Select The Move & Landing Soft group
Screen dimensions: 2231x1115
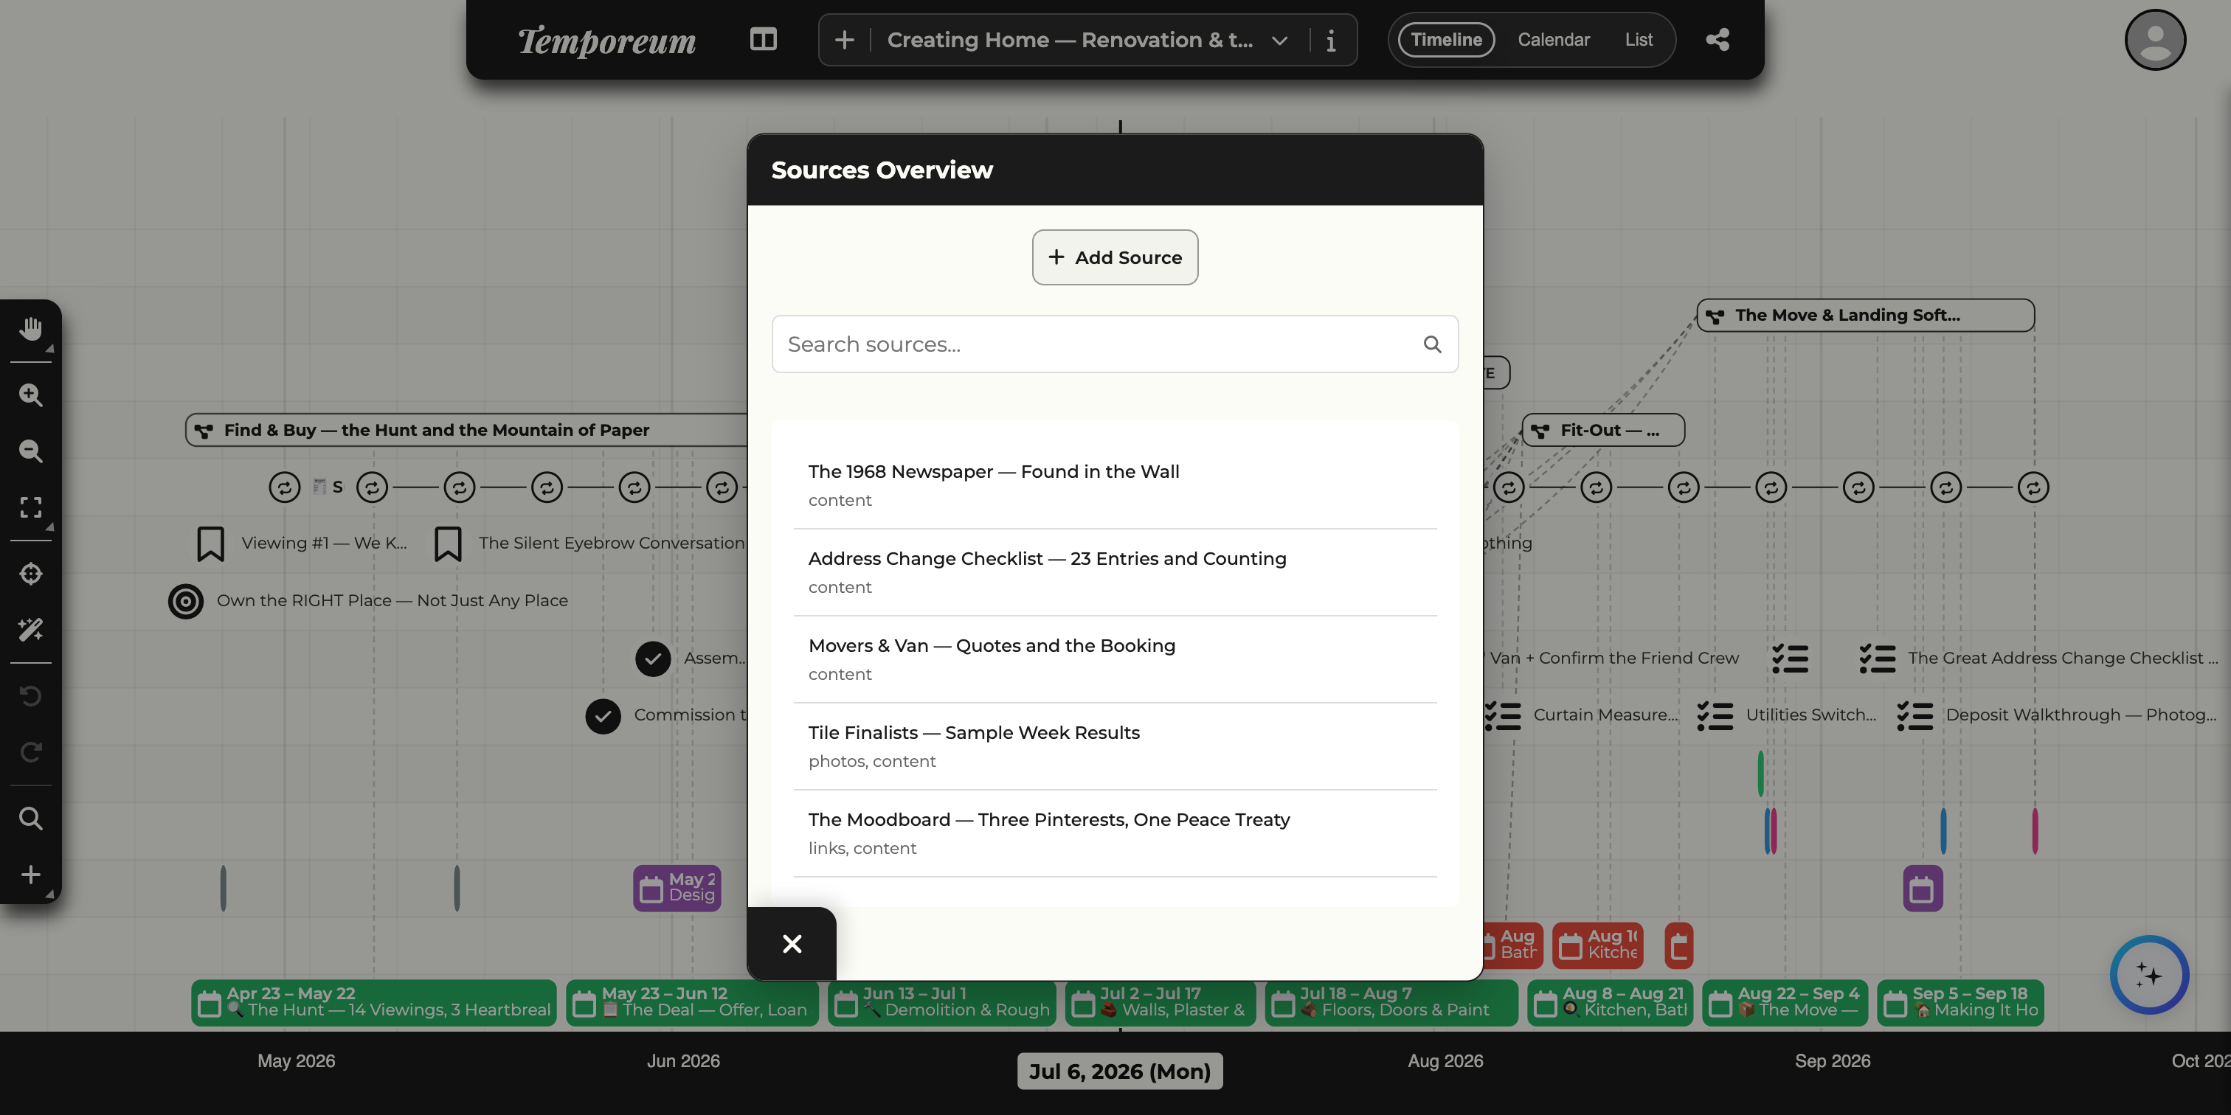point(1866,315)
